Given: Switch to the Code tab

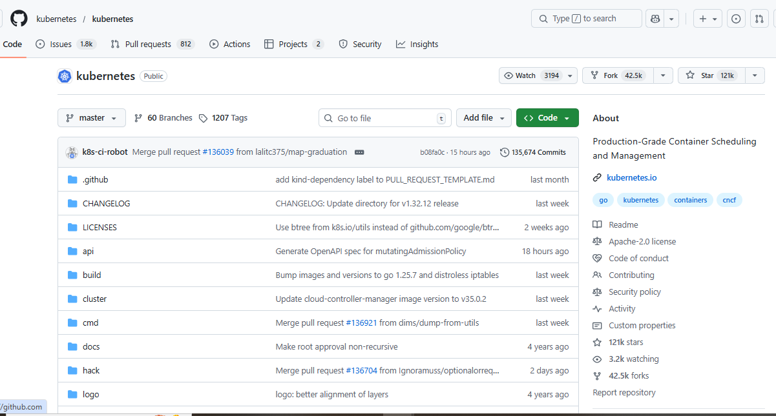Looking at the screenshot, I should tap(12, 44).
